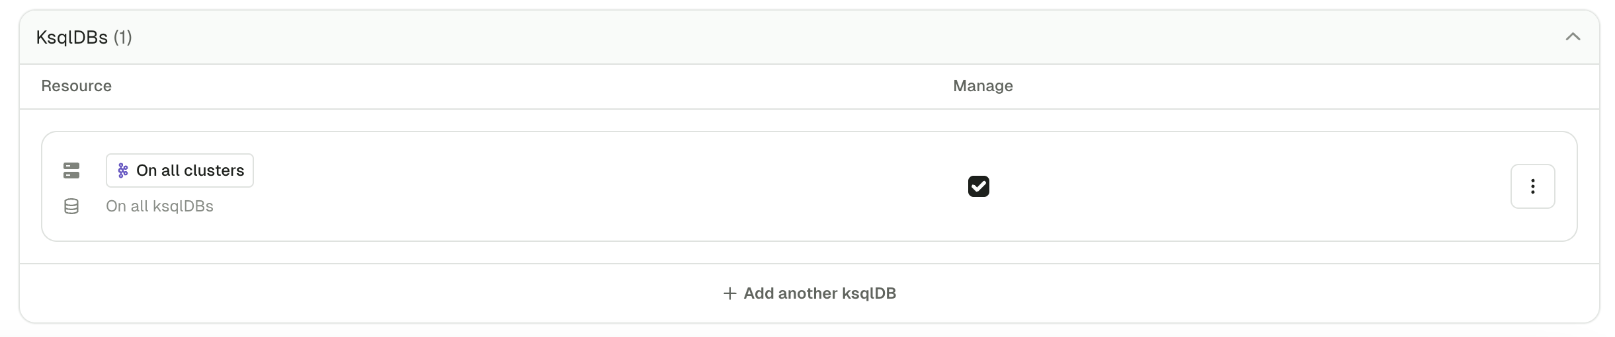Click the (1) count next to KsqlDBs
Viewport: 1615px width, 337px height.
coord(122,38)
